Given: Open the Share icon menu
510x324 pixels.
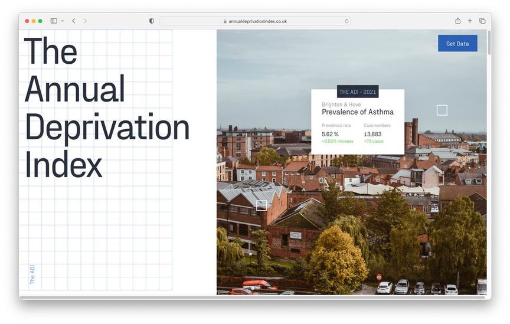Looking at the screenshot, I should pos(457,21).
